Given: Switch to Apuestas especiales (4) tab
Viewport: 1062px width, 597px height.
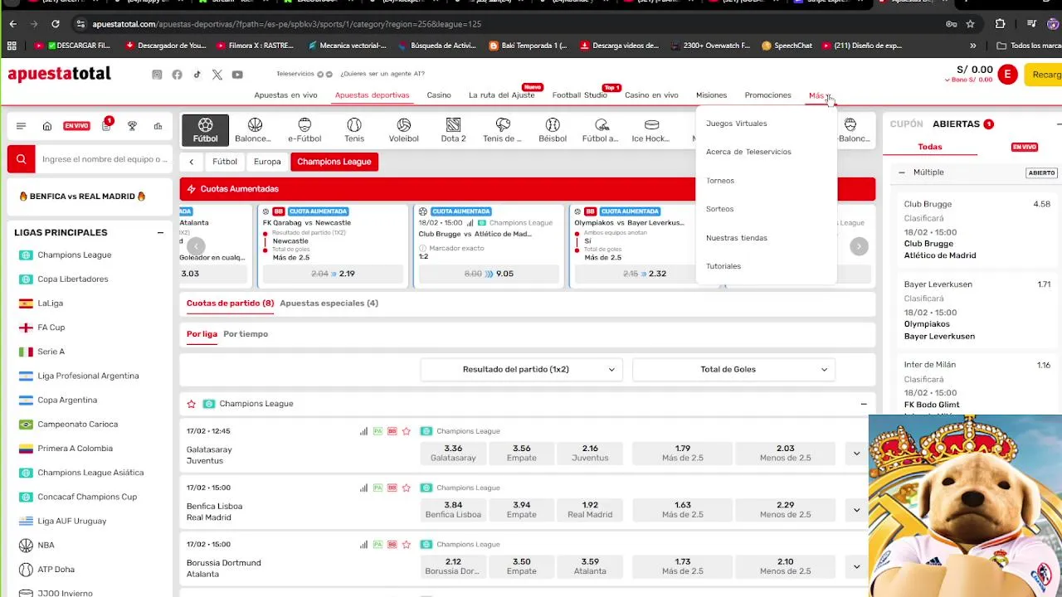Looking at the screenshot, I should click(329, 303).
